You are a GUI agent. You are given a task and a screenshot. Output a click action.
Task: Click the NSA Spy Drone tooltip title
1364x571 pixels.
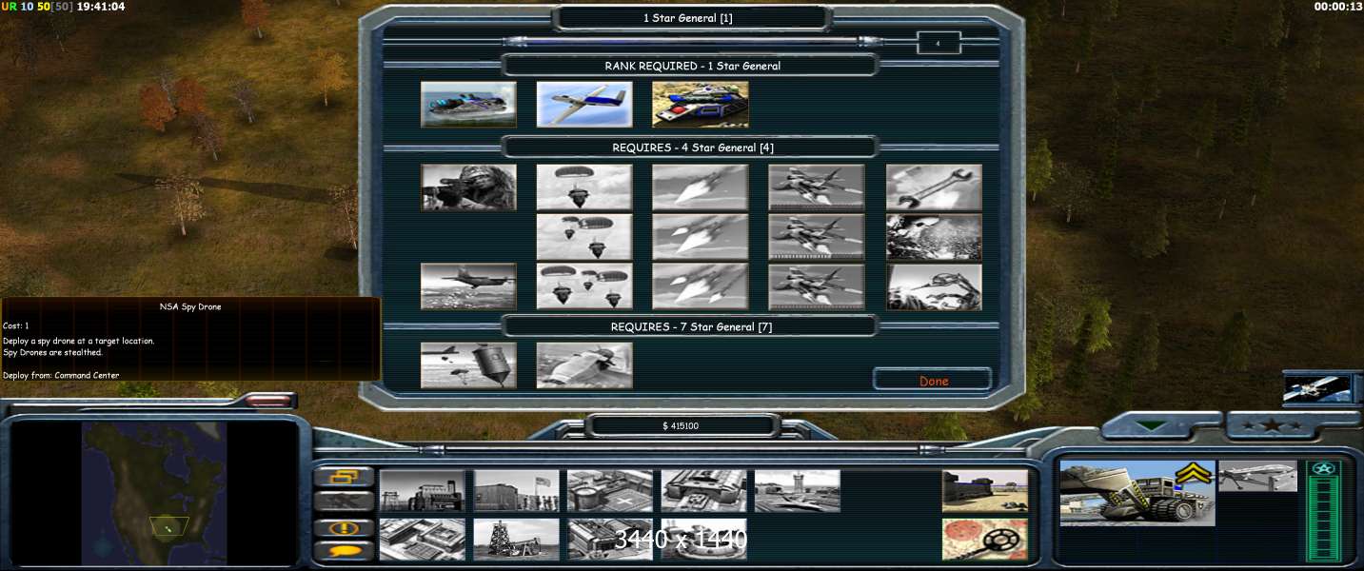pyautogui.click(x=190, y=306)
